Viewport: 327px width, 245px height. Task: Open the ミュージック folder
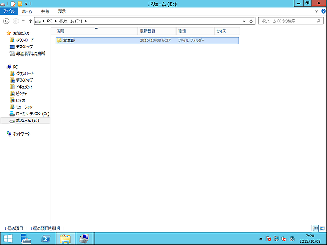(21, 107)
